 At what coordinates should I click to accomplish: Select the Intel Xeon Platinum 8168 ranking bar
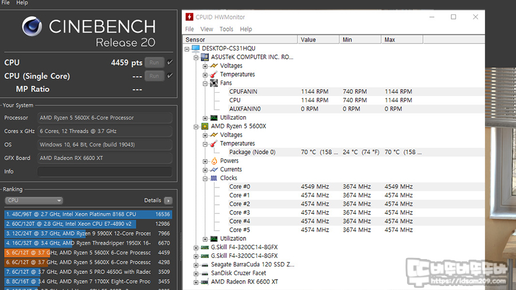click(88, 214)
